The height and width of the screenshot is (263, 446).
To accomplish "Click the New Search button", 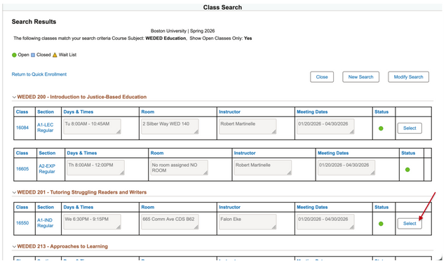I will click(x=360, y=76).
